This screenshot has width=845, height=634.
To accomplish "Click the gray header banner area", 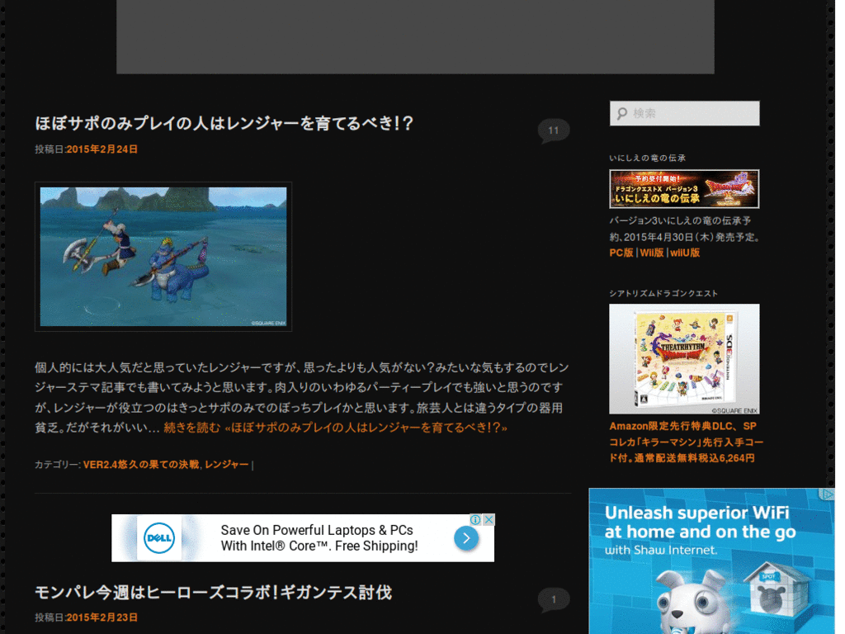I will 416,36.
